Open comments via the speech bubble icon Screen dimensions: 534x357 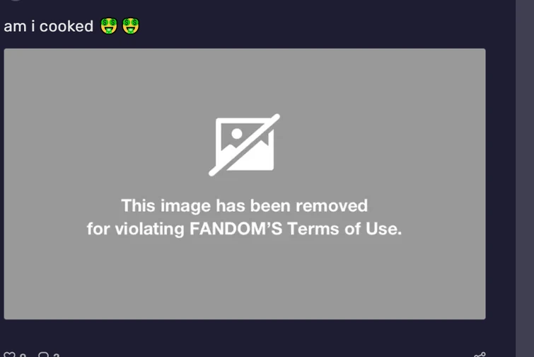tap(43, 355)
